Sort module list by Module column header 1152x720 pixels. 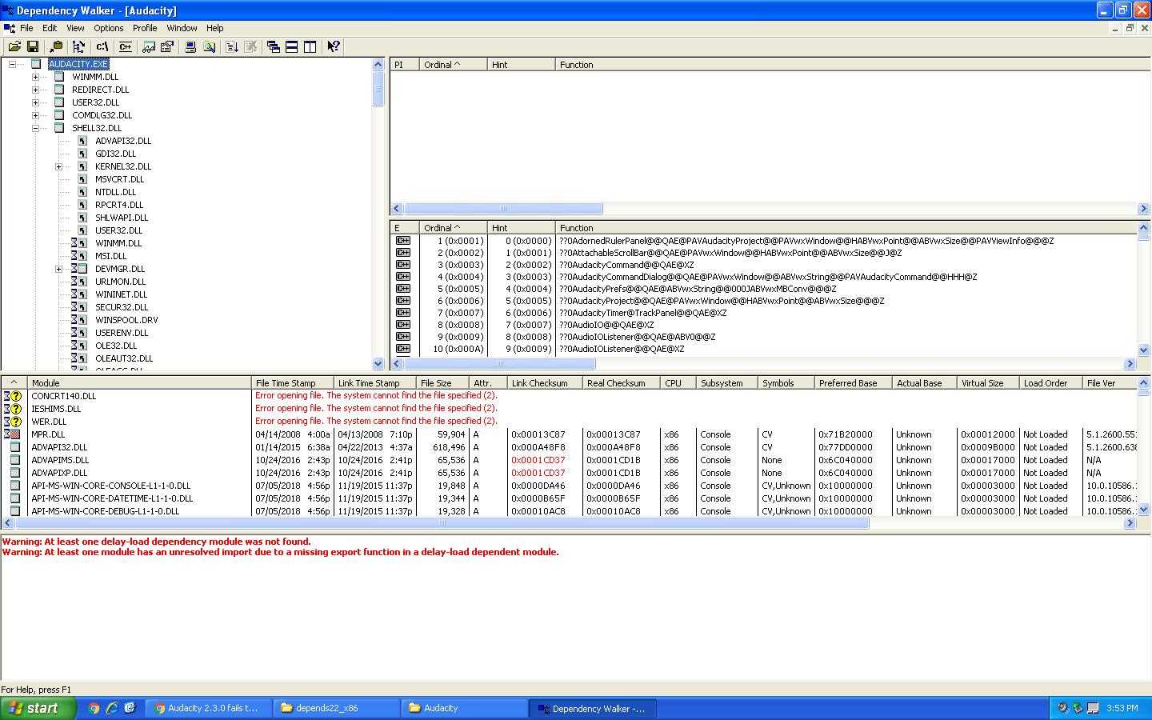139,383
